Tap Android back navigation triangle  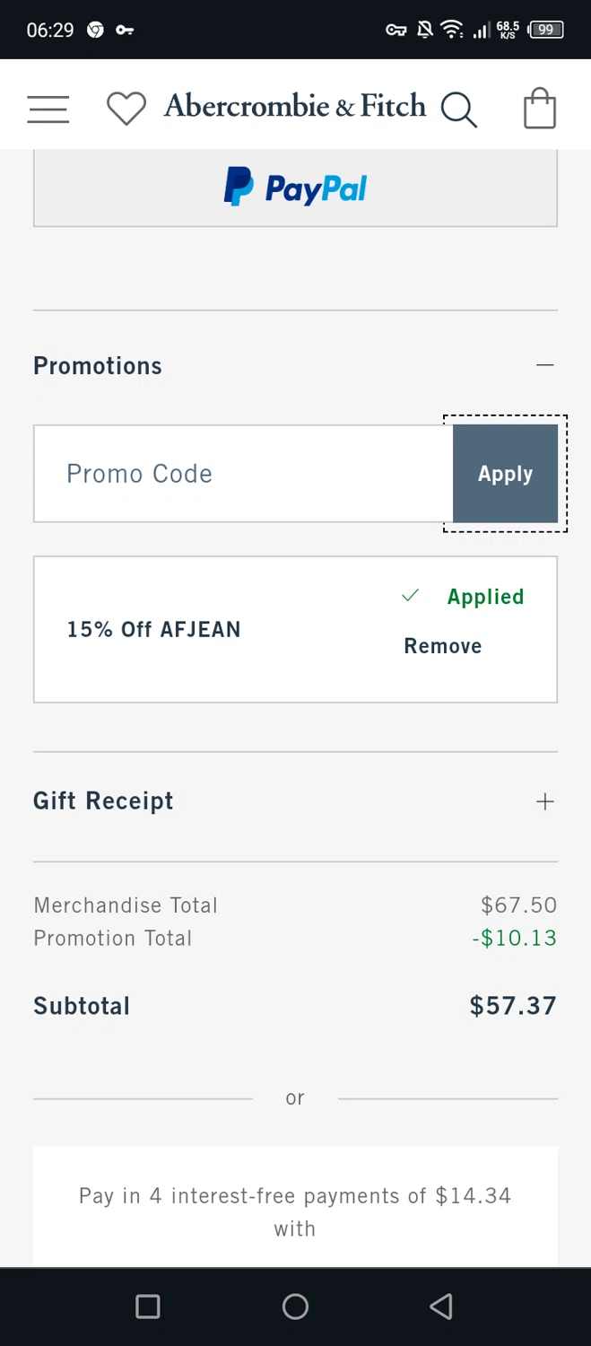pyautogui.click(x=441, y=1307)
